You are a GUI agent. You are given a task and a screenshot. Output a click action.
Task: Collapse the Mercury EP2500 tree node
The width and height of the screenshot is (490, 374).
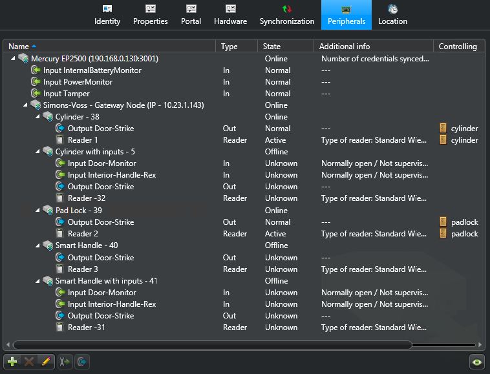coord(14,59)
